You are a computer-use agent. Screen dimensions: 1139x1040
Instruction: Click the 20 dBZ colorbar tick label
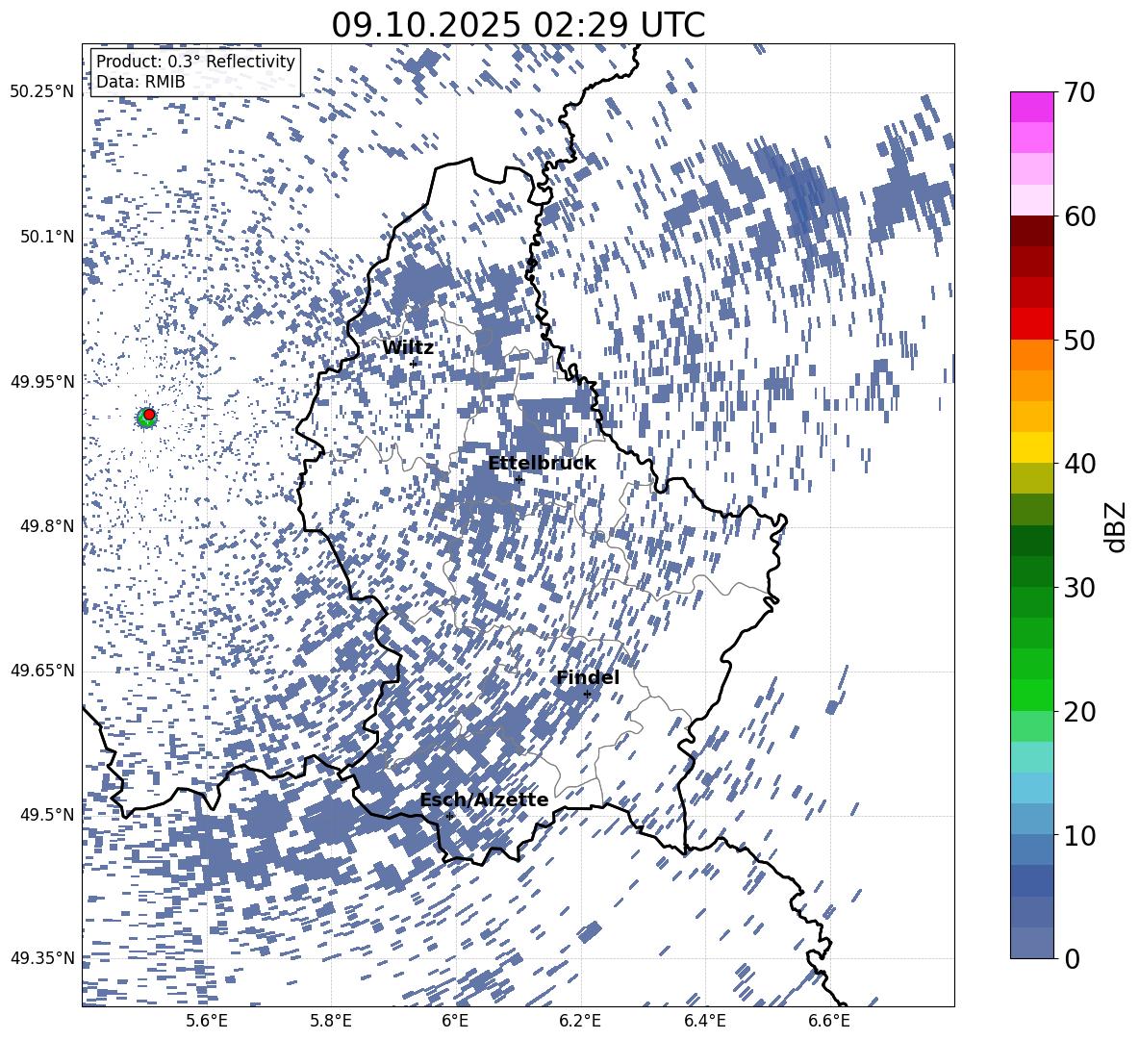click(x=1078, y=712)
